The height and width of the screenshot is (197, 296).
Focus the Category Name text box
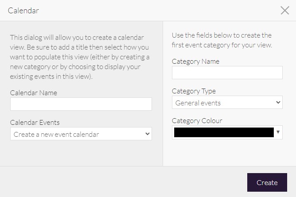click(x=227, y=73)
